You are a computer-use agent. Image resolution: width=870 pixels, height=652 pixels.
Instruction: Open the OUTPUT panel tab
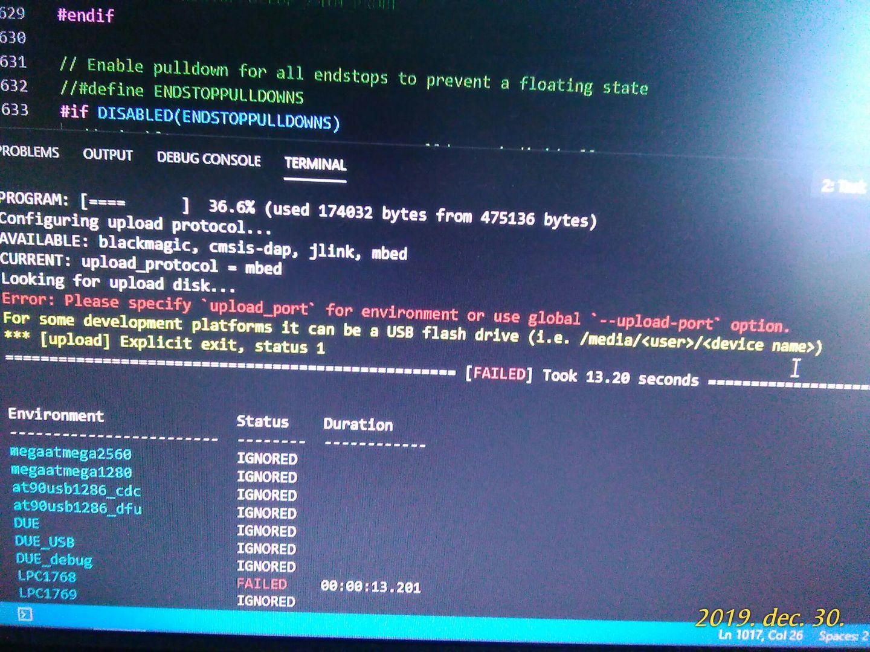(108, 155)
